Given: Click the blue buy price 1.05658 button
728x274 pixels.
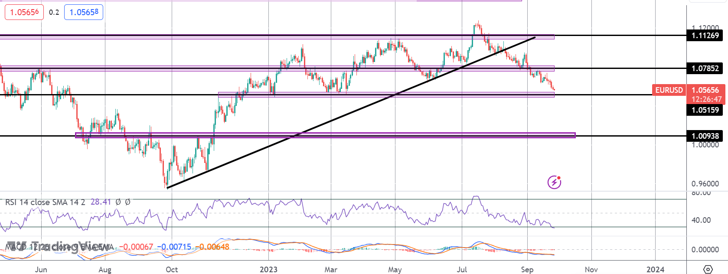Looking at the screenshot, I should tap(84, 12).
